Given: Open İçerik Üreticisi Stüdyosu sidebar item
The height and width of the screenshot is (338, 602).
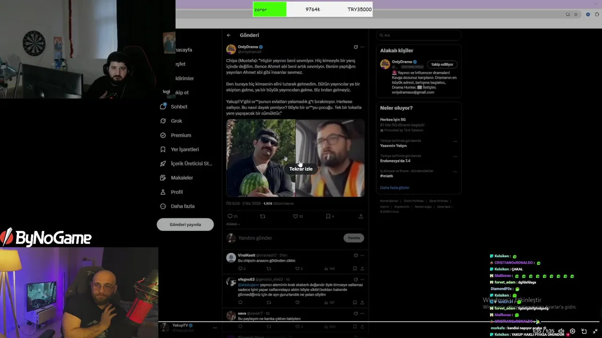Looking at the screenshot, I should 186,163.
